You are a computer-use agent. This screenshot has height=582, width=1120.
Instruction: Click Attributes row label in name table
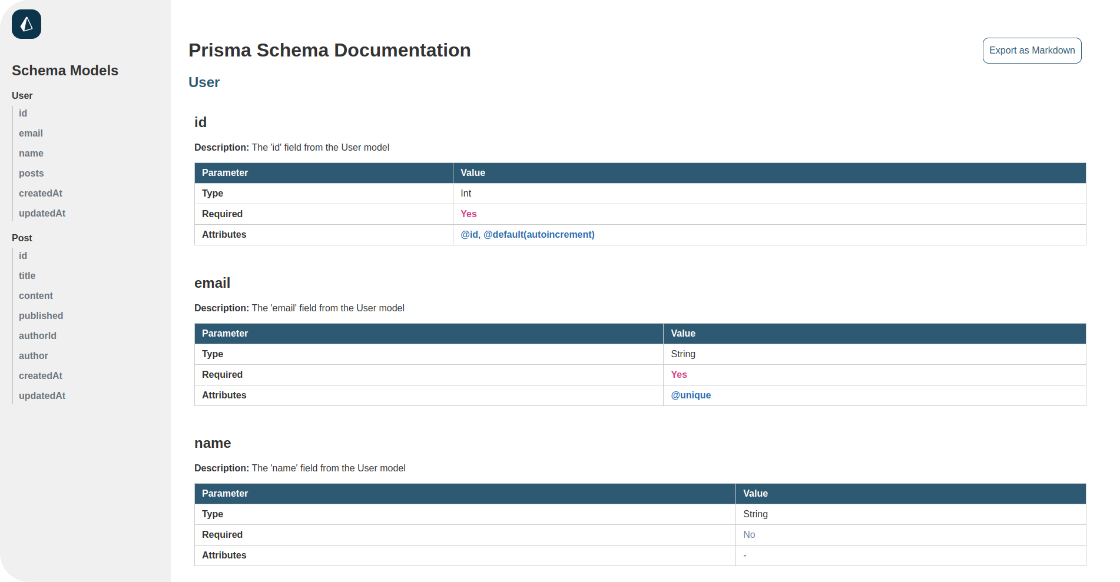tap(224, 555)
